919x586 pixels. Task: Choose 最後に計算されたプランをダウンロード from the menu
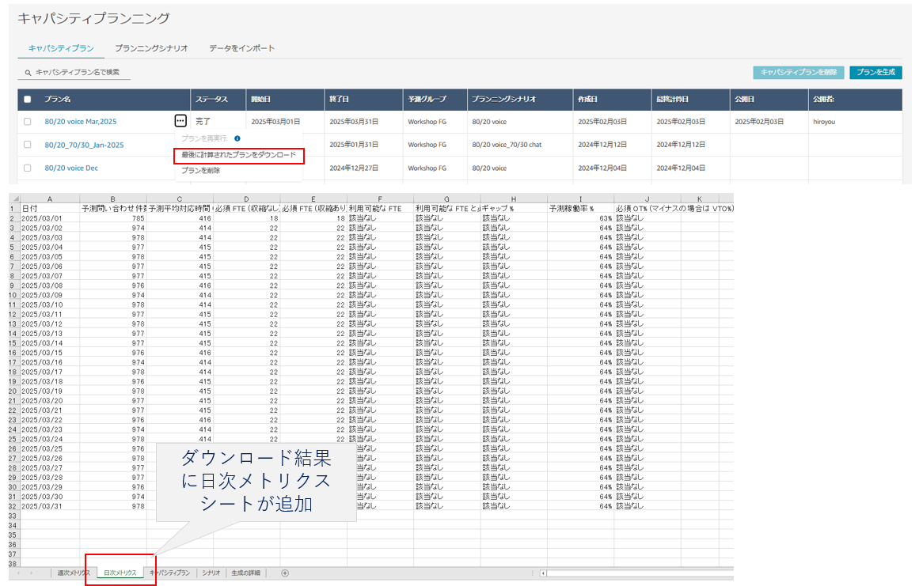pos(238,155)
